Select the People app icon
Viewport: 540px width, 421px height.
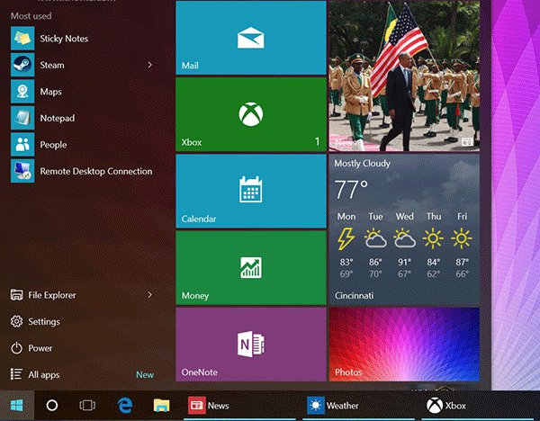[x=22, y=144]
